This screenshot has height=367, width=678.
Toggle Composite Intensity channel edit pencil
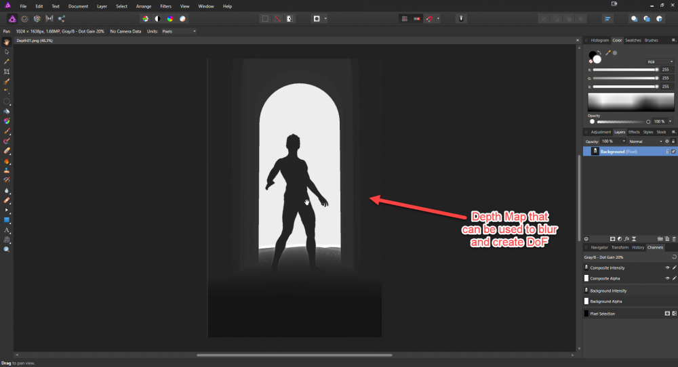(x=674, y=267)
